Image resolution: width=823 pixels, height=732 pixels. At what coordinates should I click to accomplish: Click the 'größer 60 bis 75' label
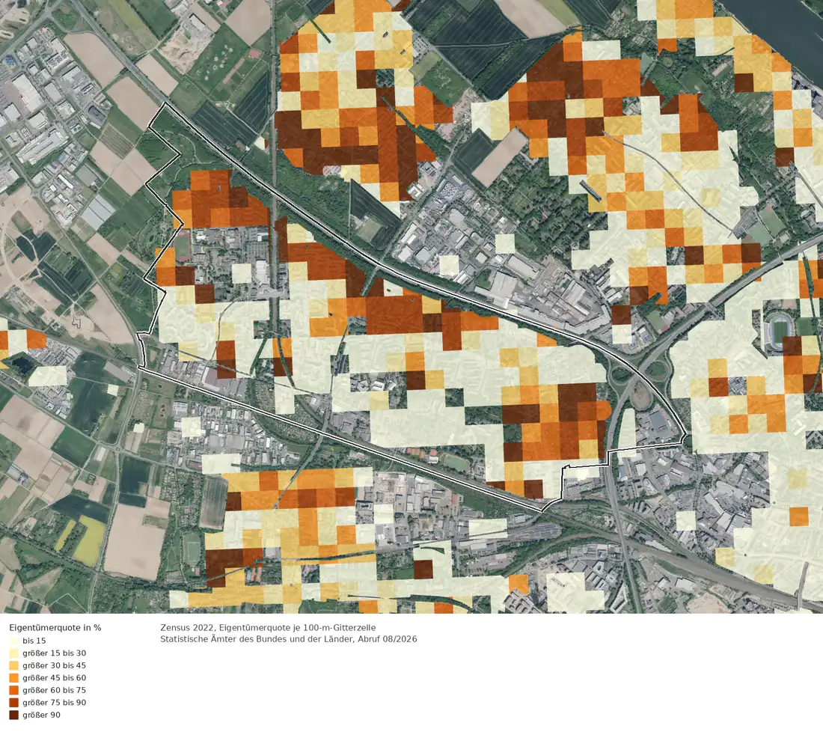pyautogui.click(x=54, y=690)
